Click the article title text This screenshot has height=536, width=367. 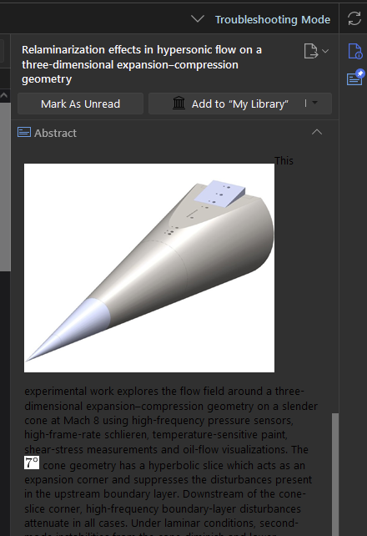tap(142, 64)
